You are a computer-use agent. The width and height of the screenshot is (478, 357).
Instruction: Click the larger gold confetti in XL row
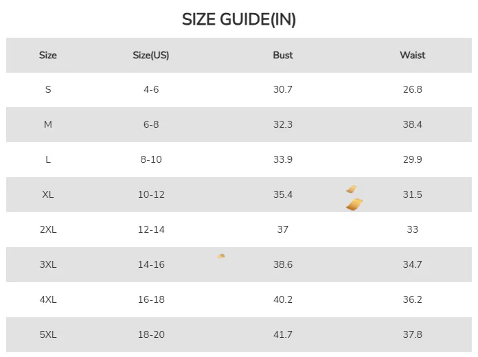tap(354, 204)
